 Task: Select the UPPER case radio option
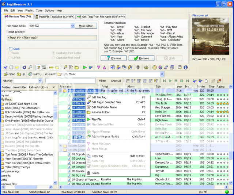(x=10, y=58)
